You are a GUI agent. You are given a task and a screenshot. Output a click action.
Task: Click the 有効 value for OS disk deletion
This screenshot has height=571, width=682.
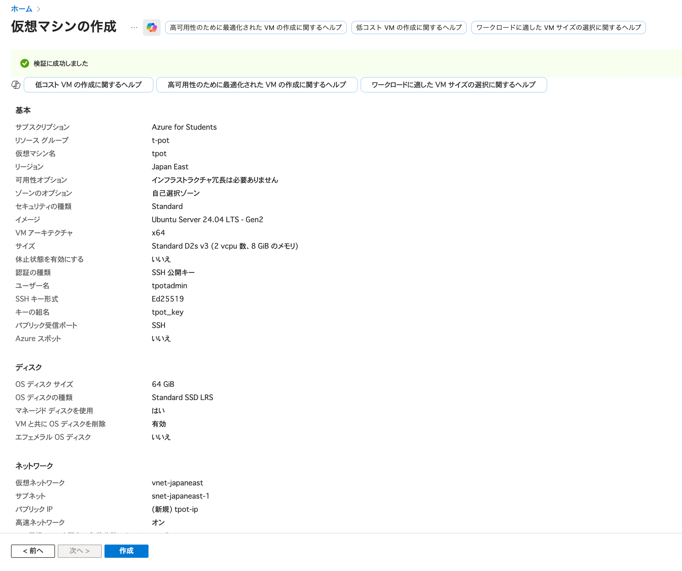coord(159,424)
